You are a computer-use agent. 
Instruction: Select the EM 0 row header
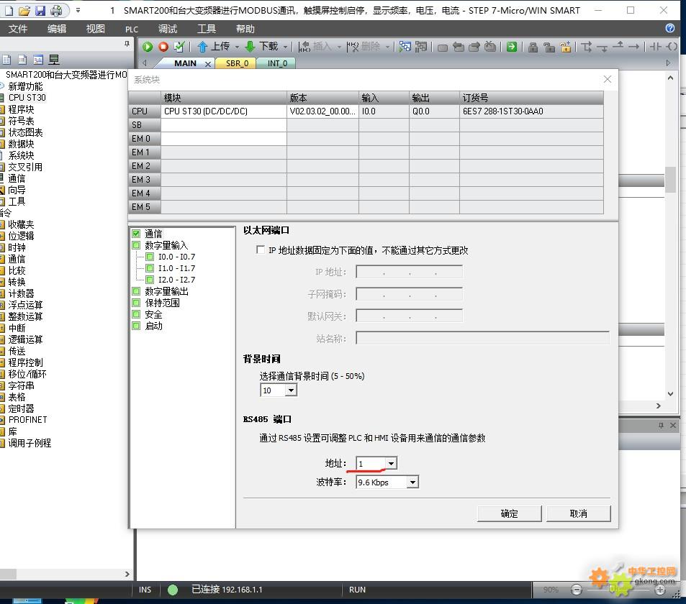(x=145, y=139)
